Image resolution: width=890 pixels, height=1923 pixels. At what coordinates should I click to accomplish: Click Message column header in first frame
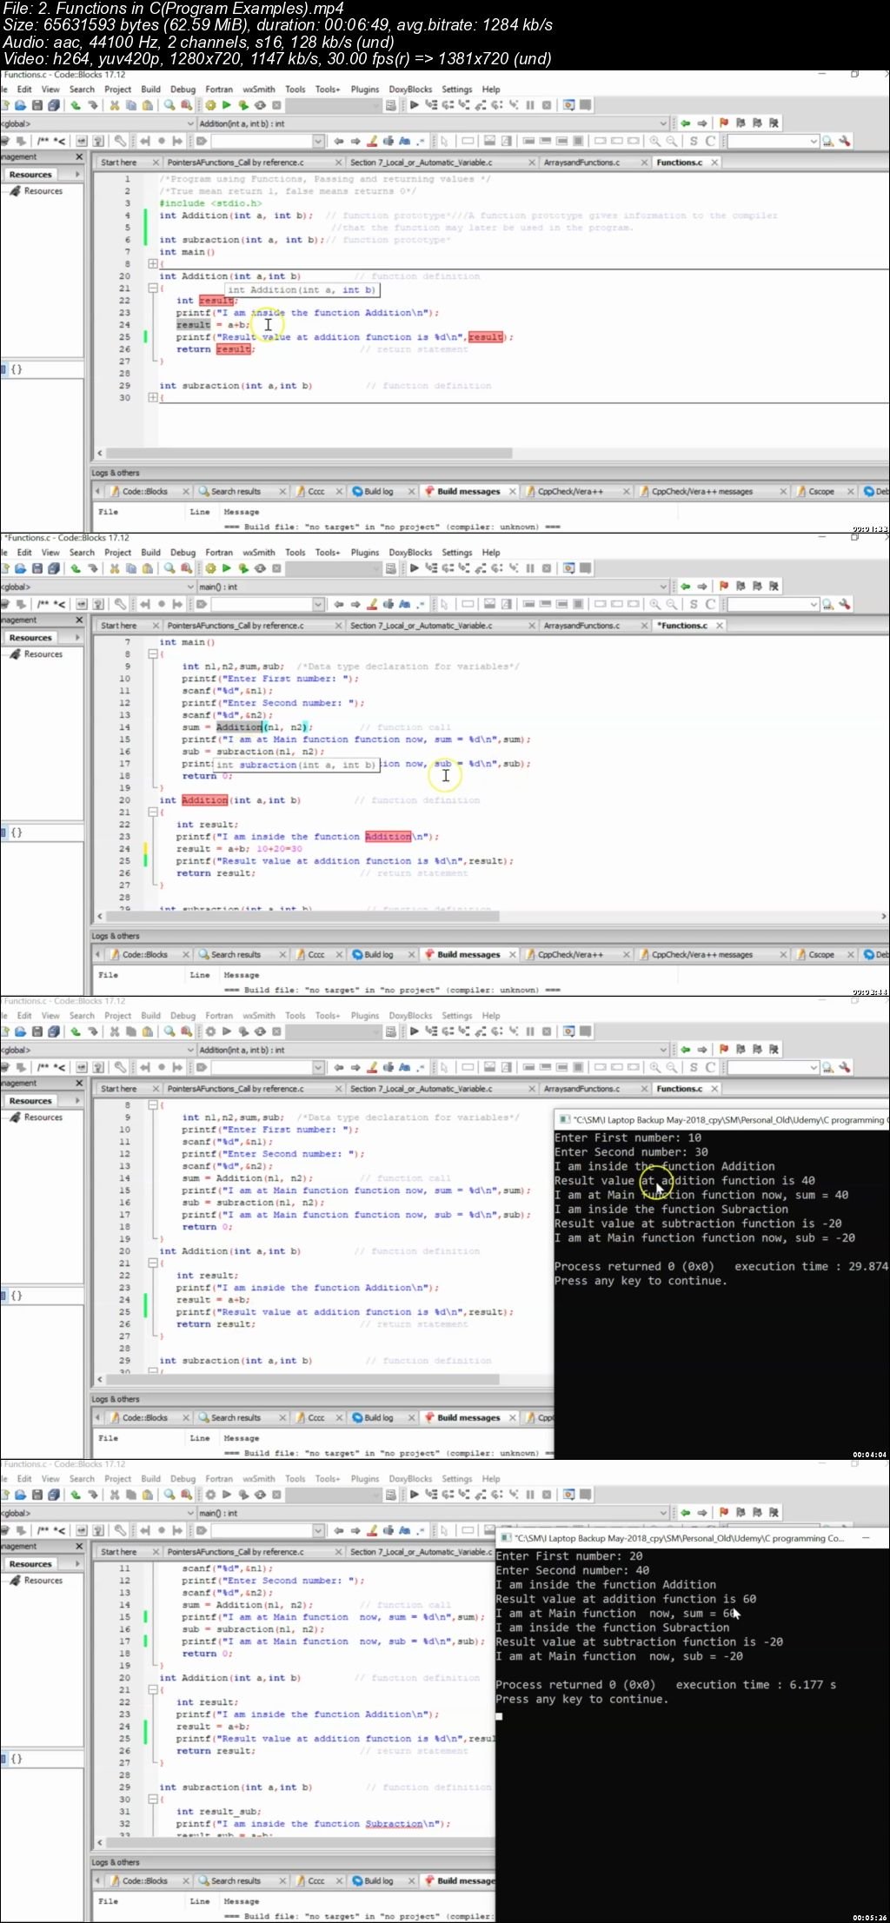point(242,512)
